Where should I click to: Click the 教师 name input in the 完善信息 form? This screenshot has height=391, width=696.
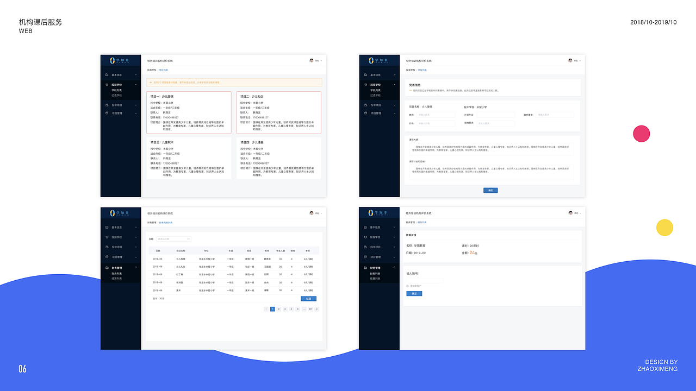pos(436,115)
